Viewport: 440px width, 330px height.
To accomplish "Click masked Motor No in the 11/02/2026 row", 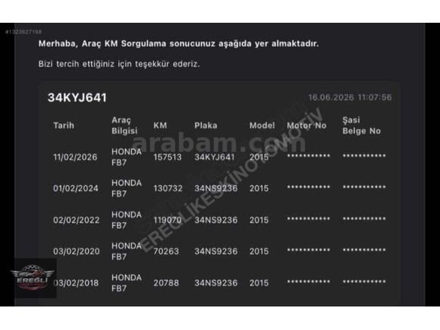I will [309, 156].
